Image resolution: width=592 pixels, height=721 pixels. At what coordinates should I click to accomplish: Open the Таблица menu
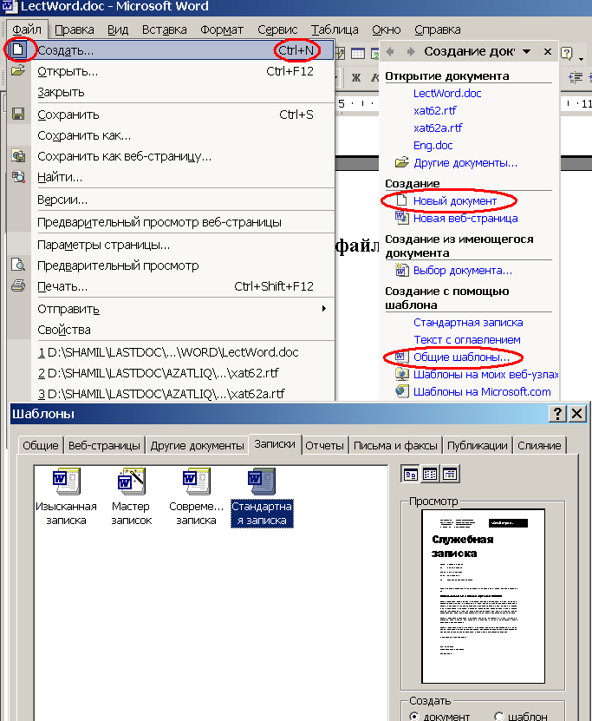click(335, 29)
